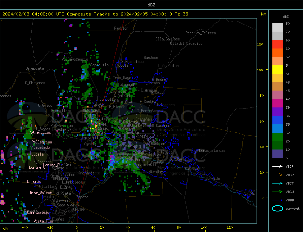Click the cyan VBCT arrow legend icon
Image resolution: width=303 pixels, height=232 pixels.
point(277,183)
